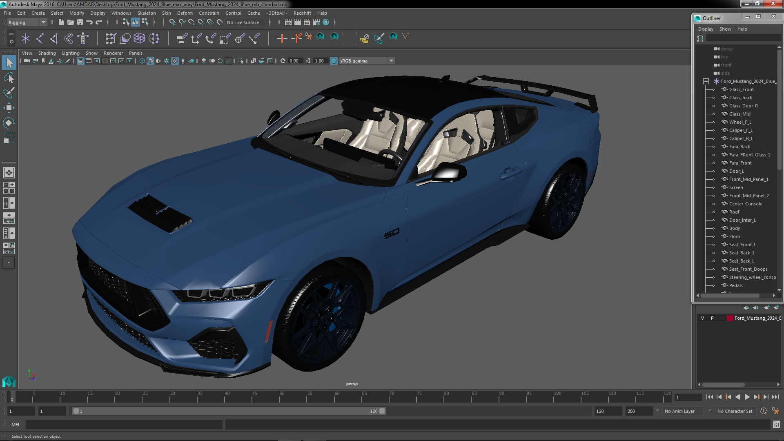This screenshot has width=784, height=441.
Task: Open the HumanIK skeleton shelf icon
Action: pos(83,38)
